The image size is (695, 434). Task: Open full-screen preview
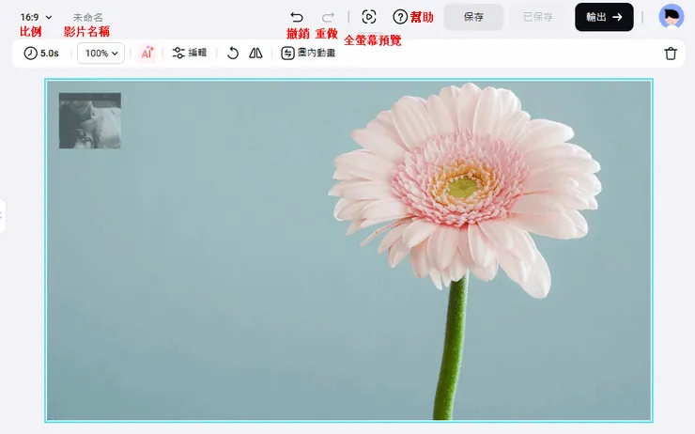369,17
